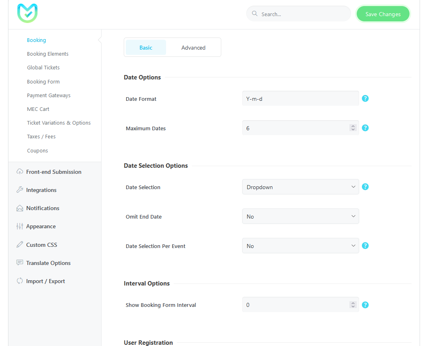Open help tooltip for Show Booking Form Interval

point(365,305)
